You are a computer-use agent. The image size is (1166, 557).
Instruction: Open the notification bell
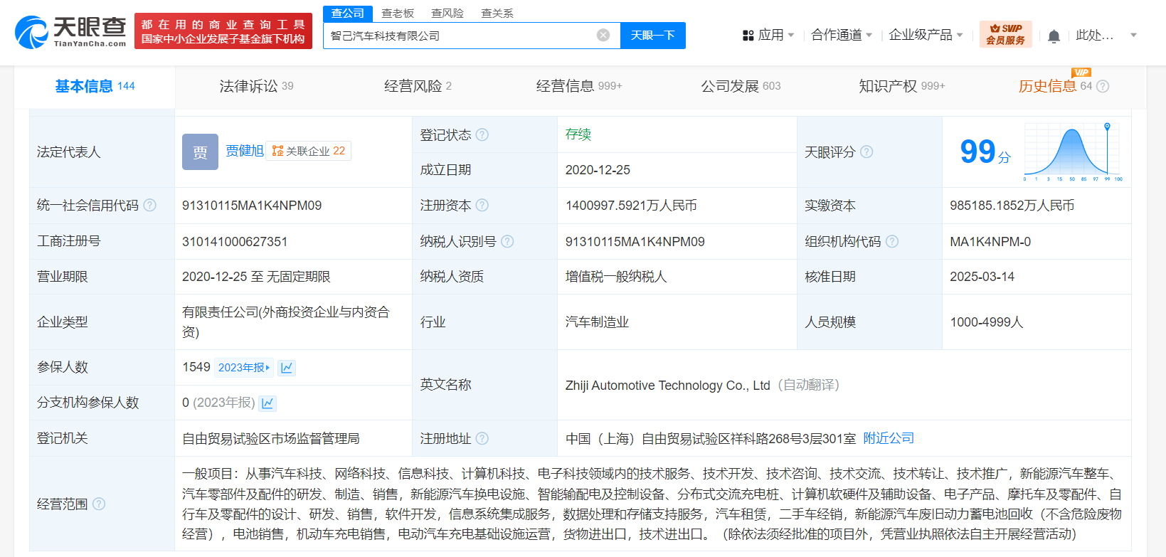point(1054,36)
